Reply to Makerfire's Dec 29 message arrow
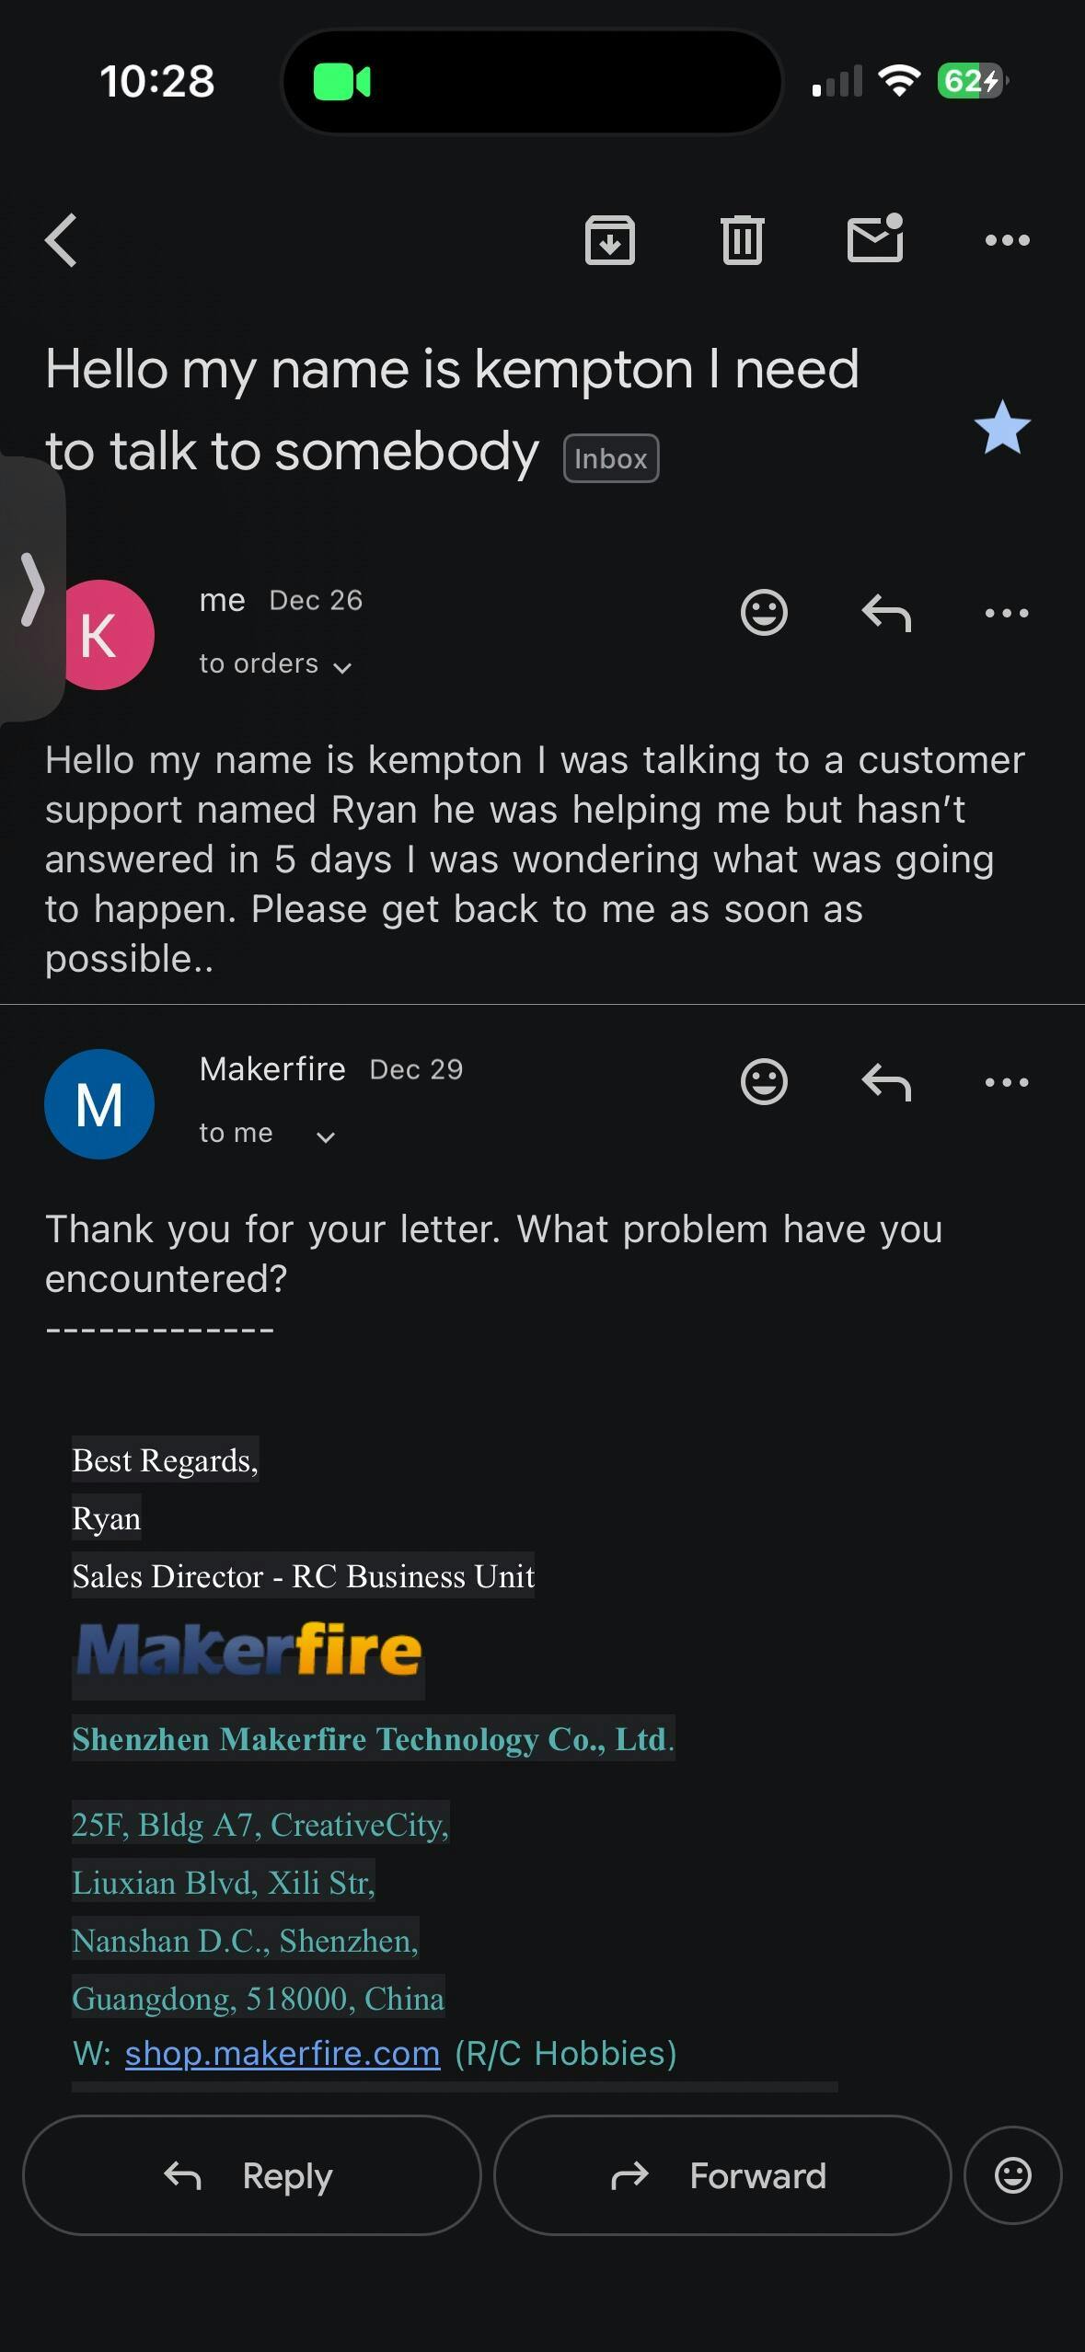 (x=885, y=1082)
